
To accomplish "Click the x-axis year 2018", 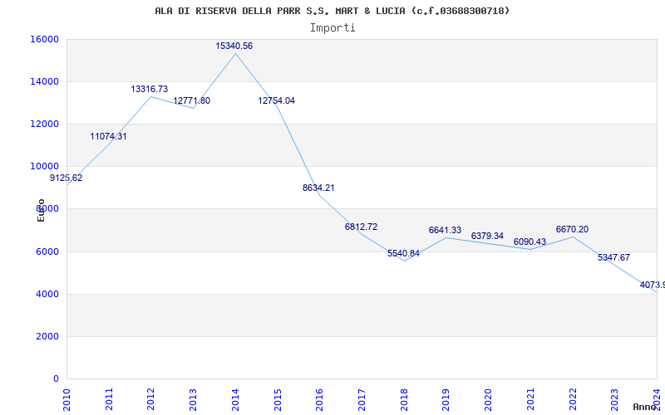I will (404, 399).
